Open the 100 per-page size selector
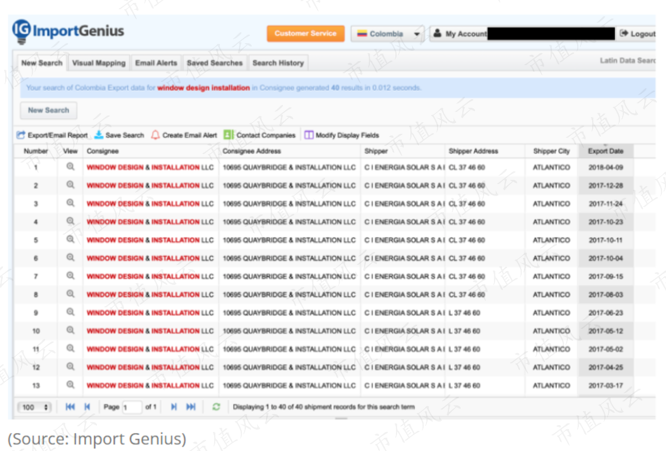This screenshot has width=666, height=451. (x=34, y=407)
